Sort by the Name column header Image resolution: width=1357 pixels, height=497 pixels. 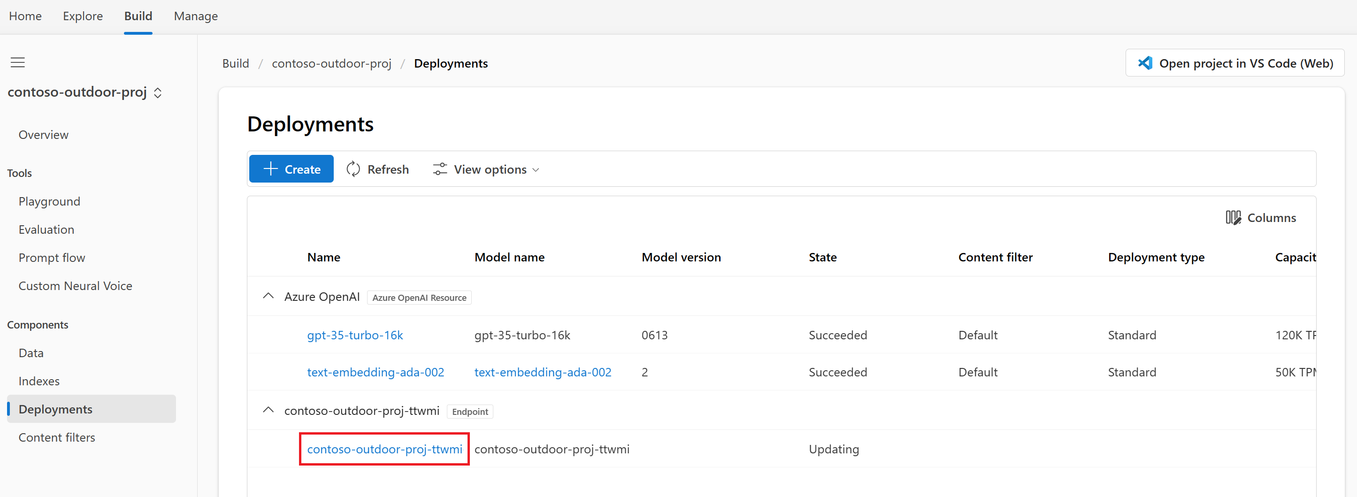click(323, 258)
